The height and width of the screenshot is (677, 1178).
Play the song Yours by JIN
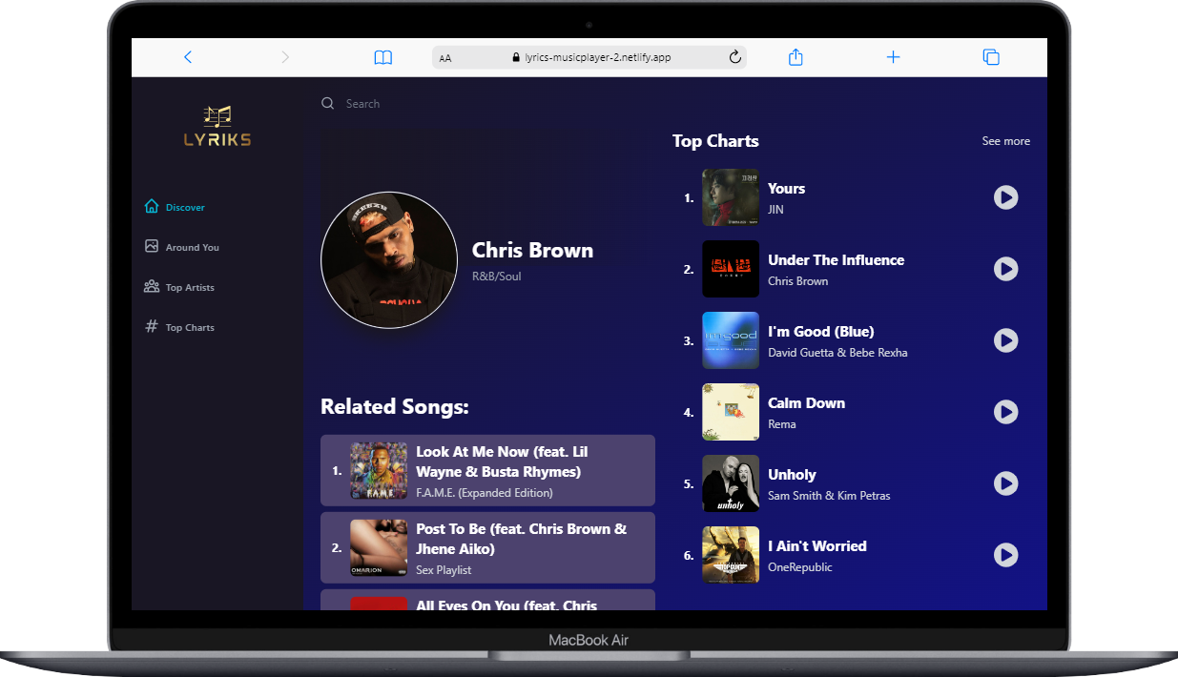click(x=1005, y=197)
